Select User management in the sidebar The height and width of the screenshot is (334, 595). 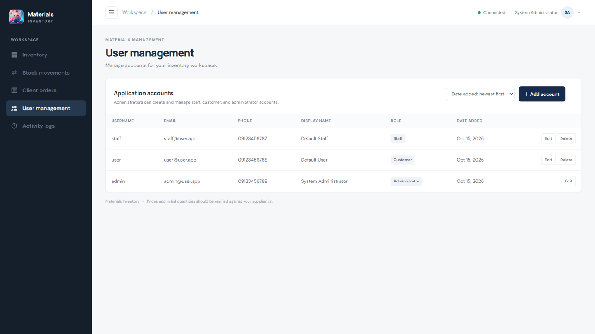pyautogui.click(x=46, y=108)
